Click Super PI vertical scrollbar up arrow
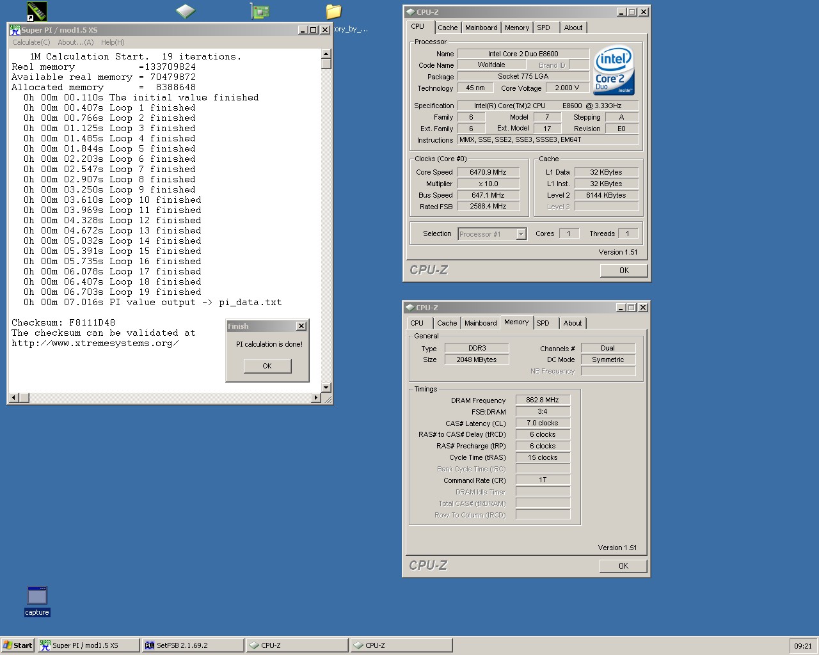The width and height of the screenshot is (819, 655). point(326,54)
